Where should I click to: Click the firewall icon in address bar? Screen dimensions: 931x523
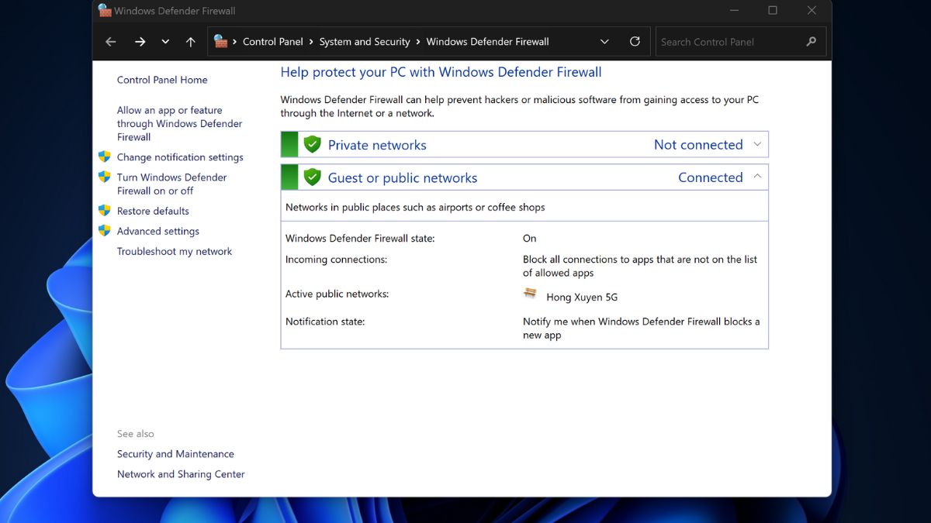221,42
